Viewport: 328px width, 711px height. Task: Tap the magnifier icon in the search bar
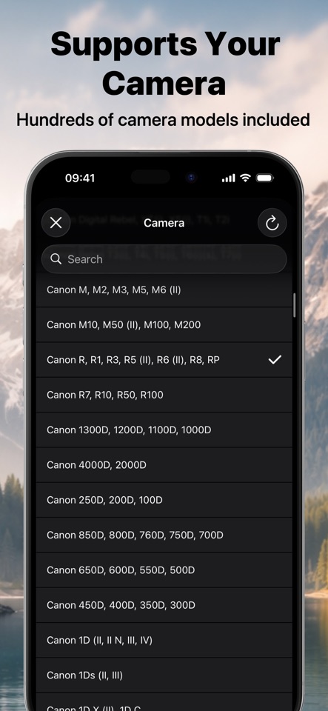pyautogui.click(x=56, y=259)
